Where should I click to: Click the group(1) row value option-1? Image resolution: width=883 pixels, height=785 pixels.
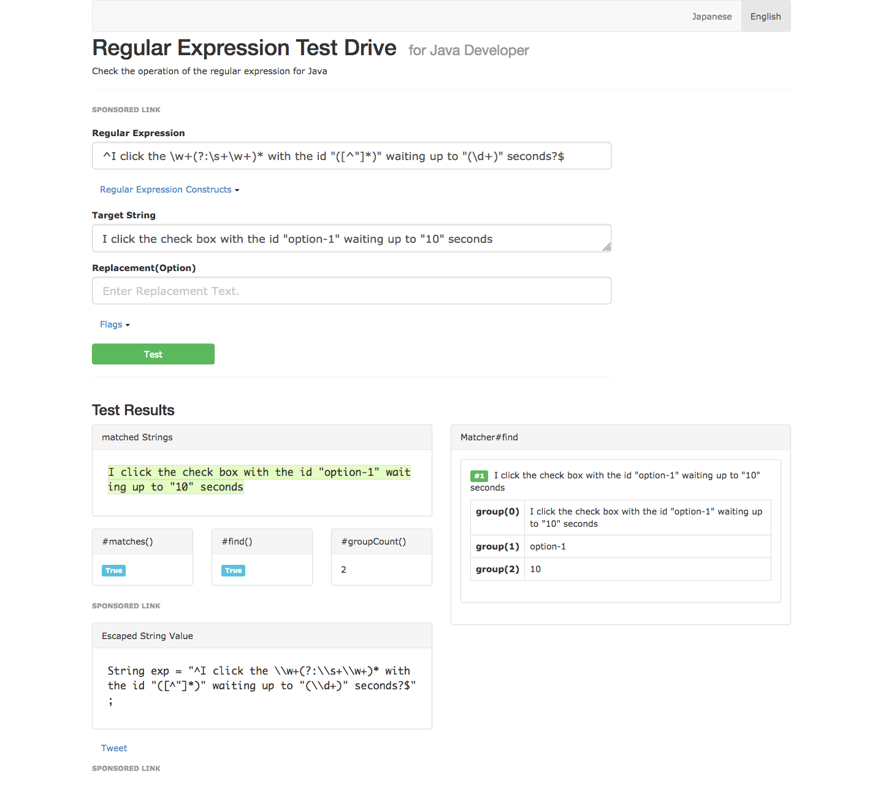coord(548,546)
